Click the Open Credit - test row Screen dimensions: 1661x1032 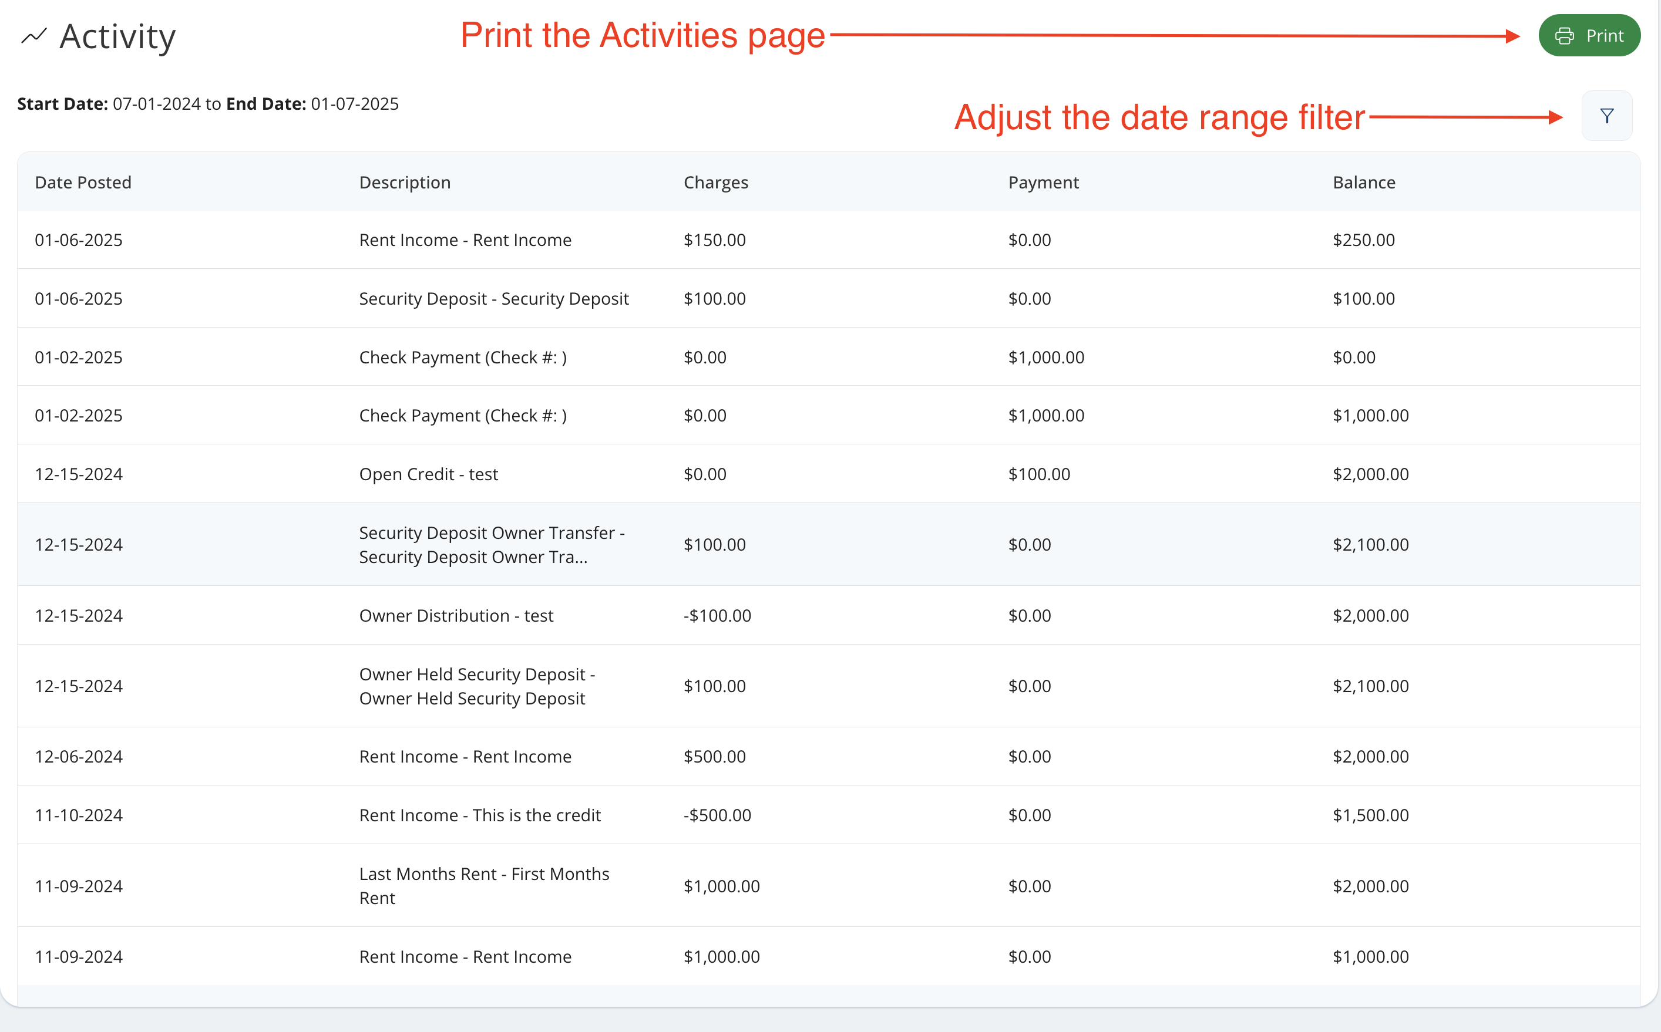point(428,474)
